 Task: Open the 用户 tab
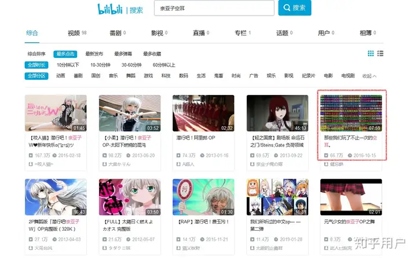click(325, 33)
